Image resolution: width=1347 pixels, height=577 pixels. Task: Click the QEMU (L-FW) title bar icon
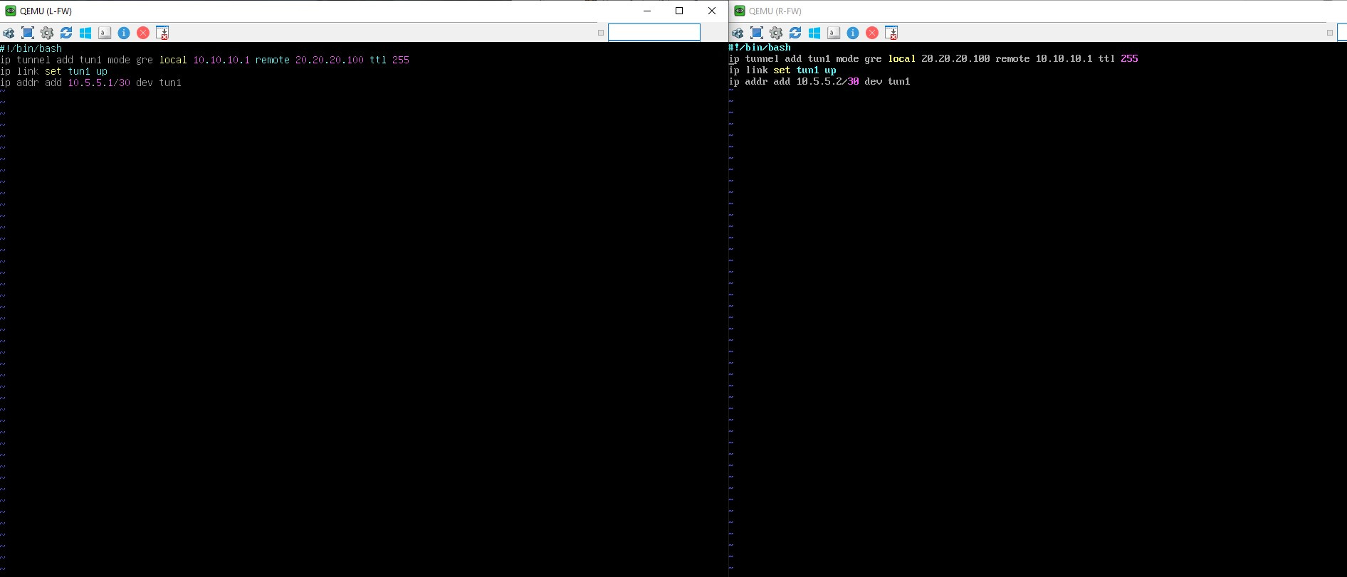click(x=11, y=11)
